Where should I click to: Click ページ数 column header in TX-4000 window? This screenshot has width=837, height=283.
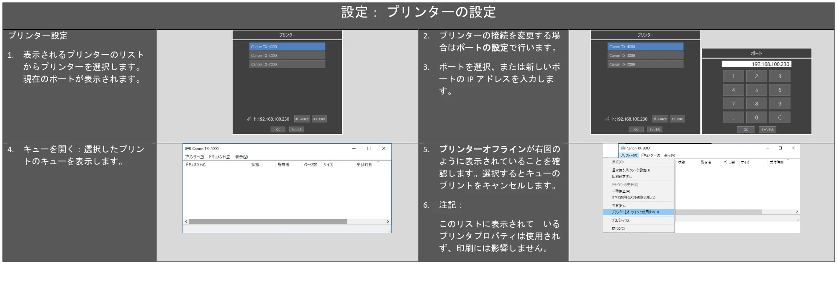(310, 165)
